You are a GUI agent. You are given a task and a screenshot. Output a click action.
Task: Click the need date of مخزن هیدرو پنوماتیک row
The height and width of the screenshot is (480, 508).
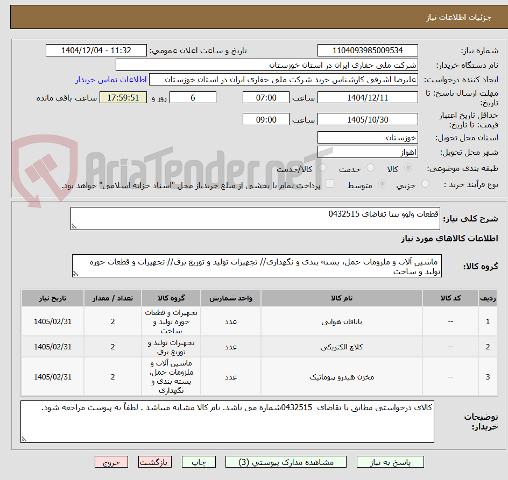[x=53, y=377]
